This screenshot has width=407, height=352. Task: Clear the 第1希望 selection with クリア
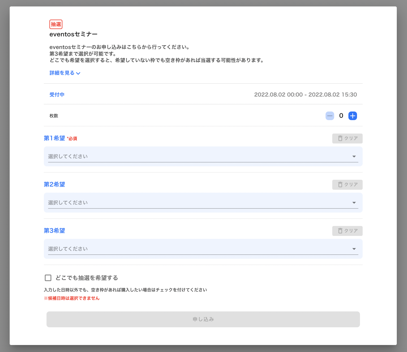point(347,138)
